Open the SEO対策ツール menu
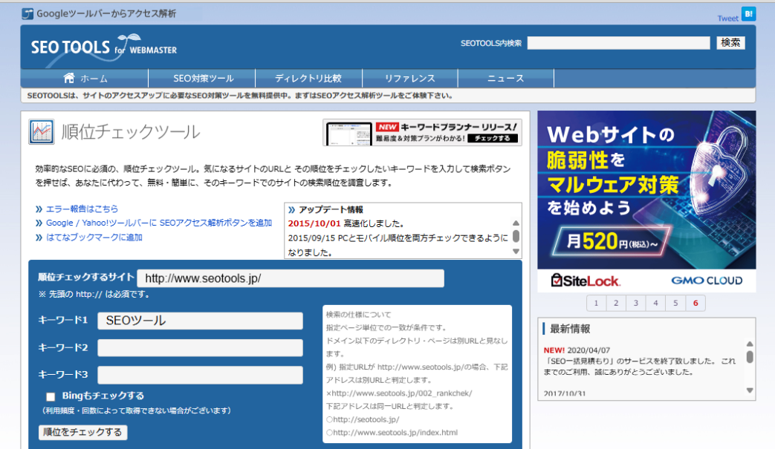Image resolution: width=775 pixels, height=449 pixels. (203, 78)
